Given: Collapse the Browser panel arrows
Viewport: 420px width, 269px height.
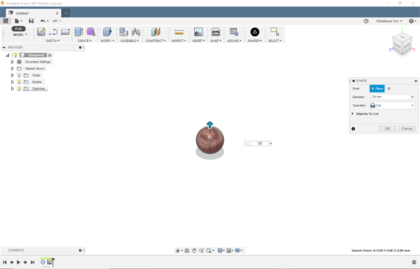Looking at the screenshot, I should pos(4,47).
